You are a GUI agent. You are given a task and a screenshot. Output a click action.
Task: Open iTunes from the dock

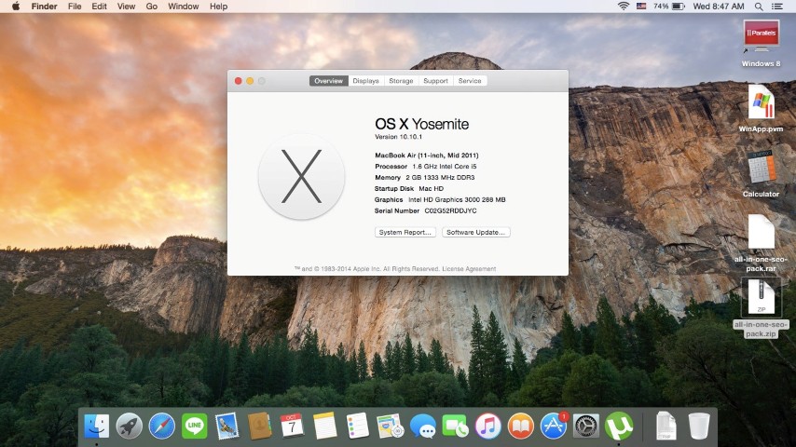pos(487,427)
